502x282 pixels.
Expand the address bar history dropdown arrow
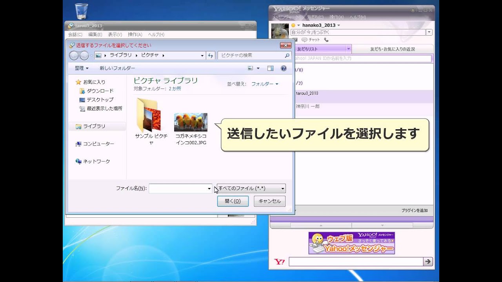click(x=202, y=56)
